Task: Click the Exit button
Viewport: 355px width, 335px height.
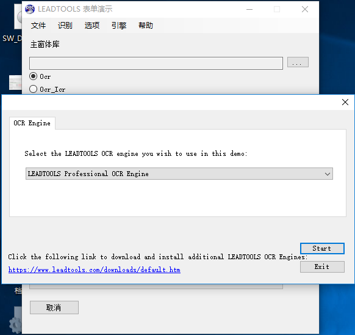Action: 322,267
